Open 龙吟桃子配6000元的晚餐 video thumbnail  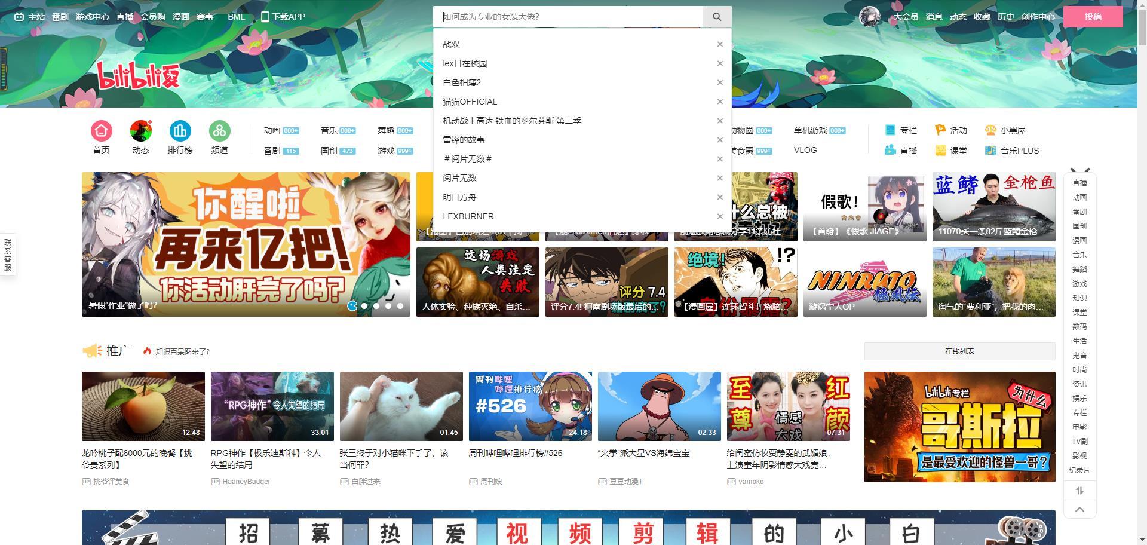click(x=143, y=406)
